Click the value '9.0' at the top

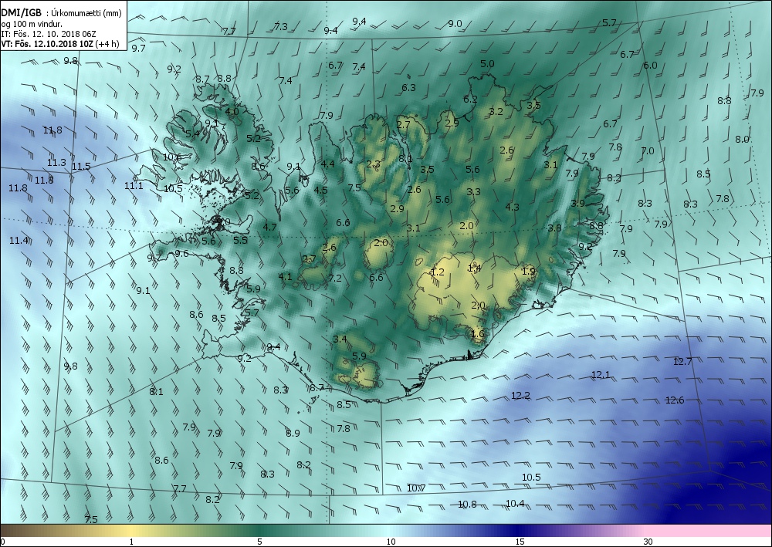click(455, 24)
